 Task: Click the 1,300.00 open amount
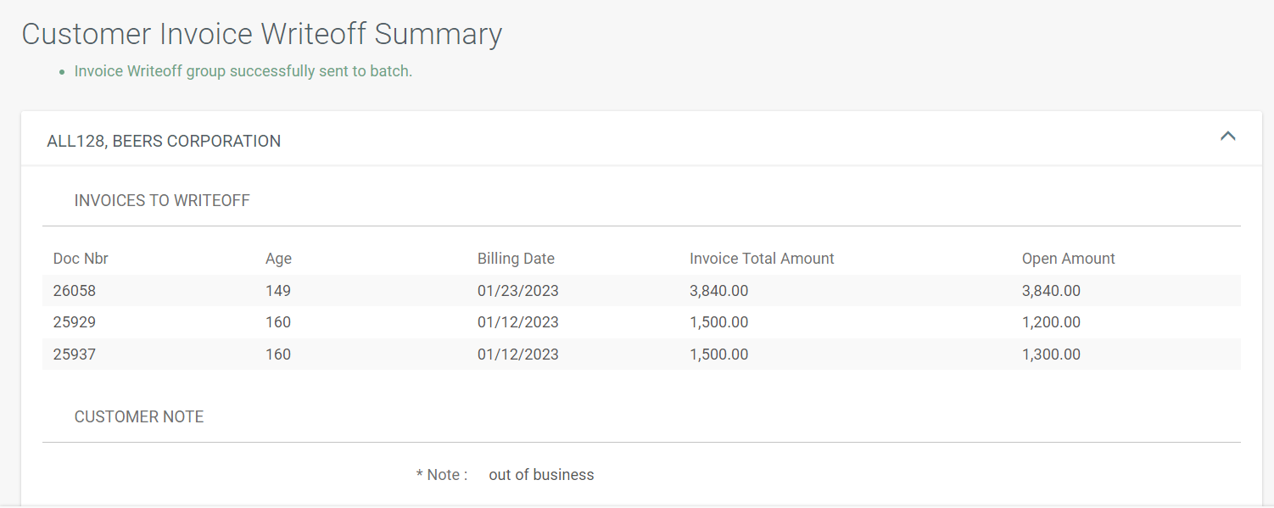tap(1051, 354)
